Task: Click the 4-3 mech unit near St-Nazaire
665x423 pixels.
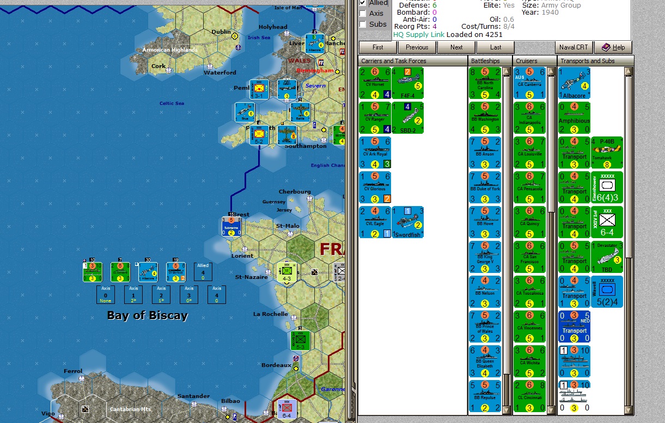Action: coord(287,273)
